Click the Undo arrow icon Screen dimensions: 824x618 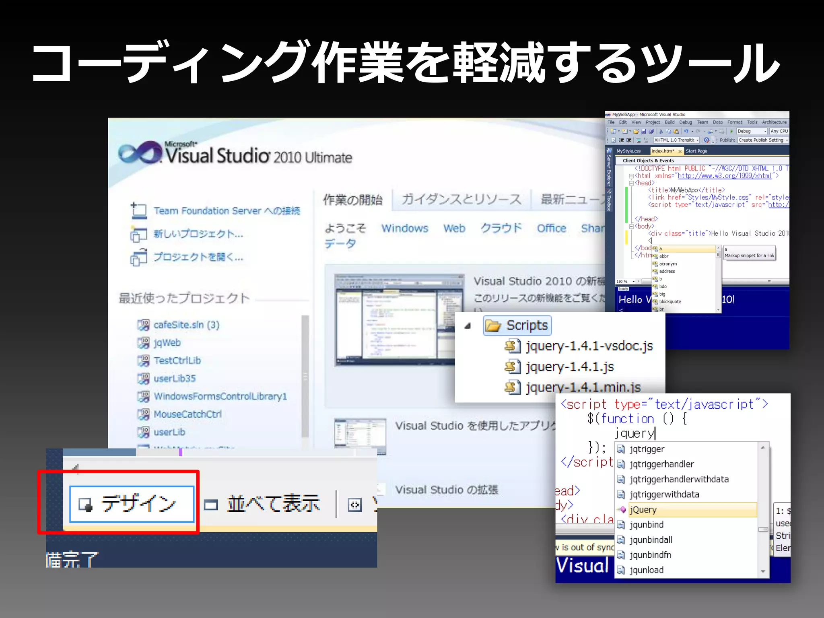(x=686, y=131)
